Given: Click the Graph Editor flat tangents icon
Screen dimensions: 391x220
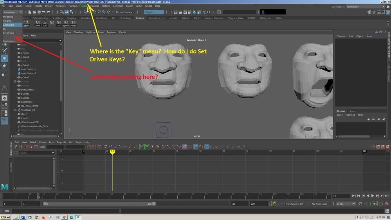Looking at the screenshot, I should click(x=125, y=147).
